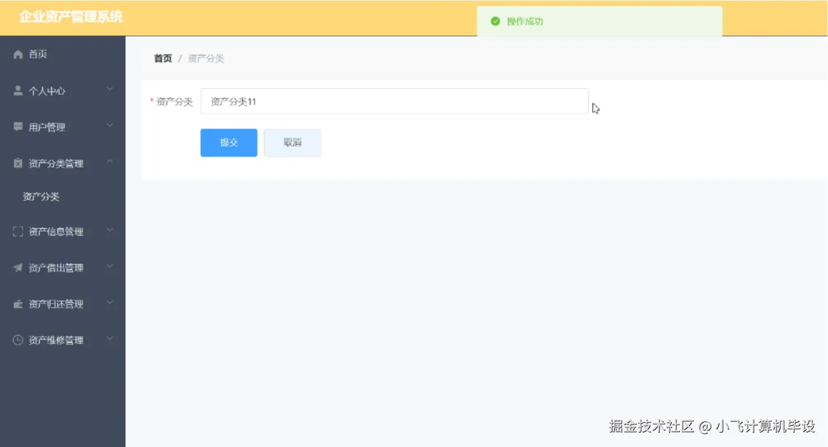
Task: Open the 资产归还管理 menu label
Action: point(56,304)
